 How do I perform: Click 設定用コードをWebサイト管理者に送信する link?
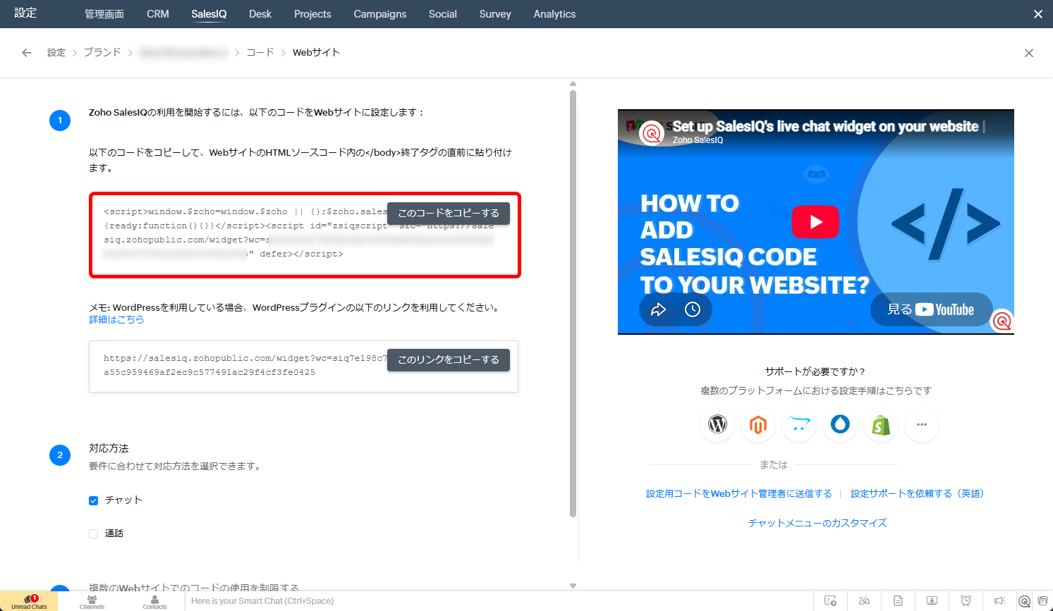pos(739,494)
